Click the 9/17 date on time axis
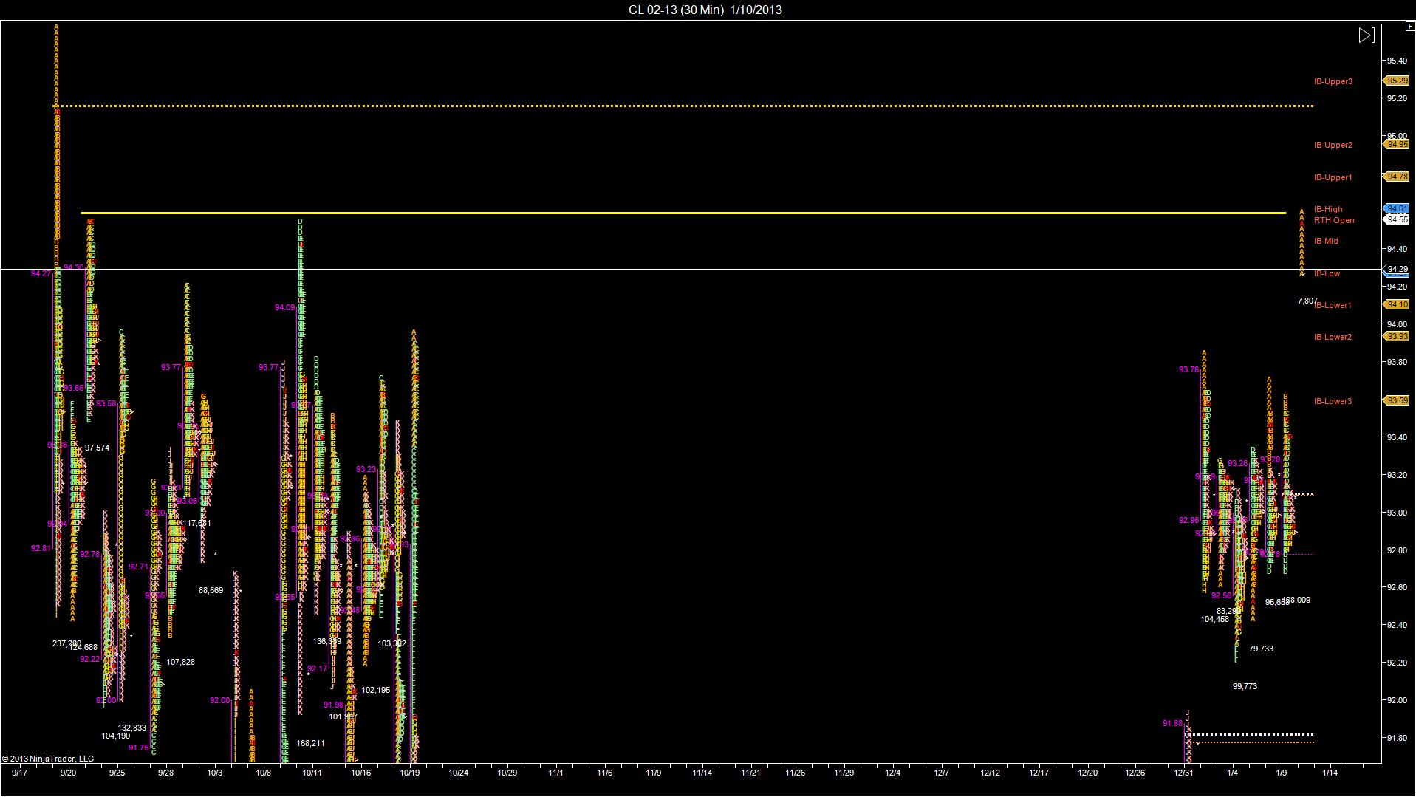 click(x=20, y=773)
